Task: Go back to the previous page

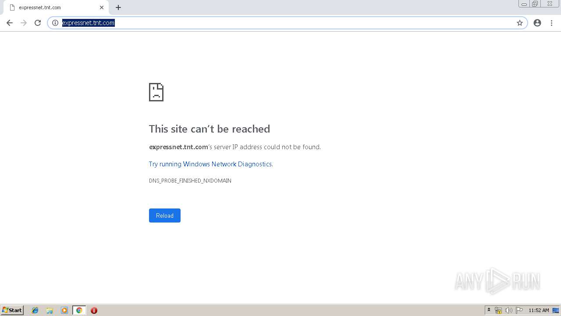Action: click(10, 23)
